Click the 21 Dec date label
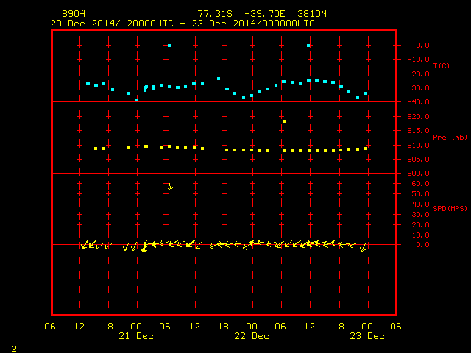Viewport: 471px width, 353px height. 136,336
